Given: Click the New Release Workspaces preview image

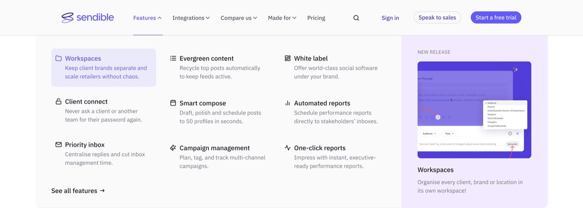Looking at the screenshot, I should 474,110.
